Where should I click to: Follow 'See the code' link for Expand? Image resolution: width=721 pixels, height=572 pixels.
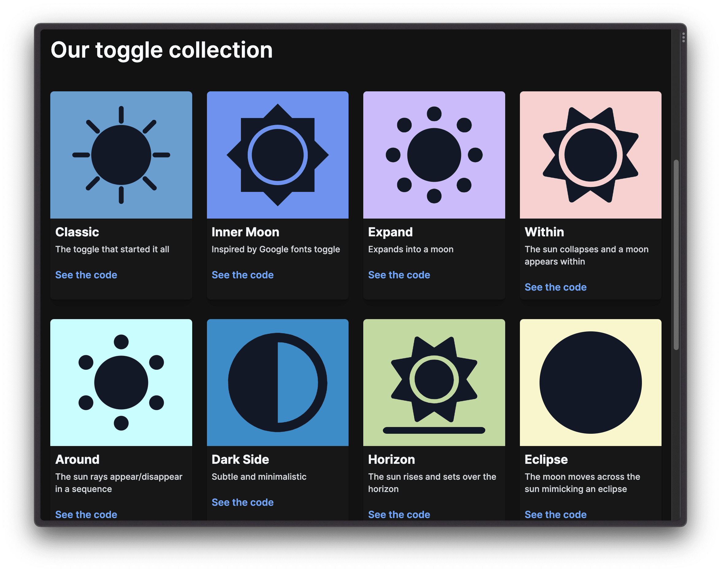(399, 275)
